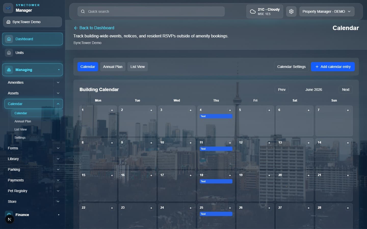Open Settings under Calendar in sidebar

20,138
